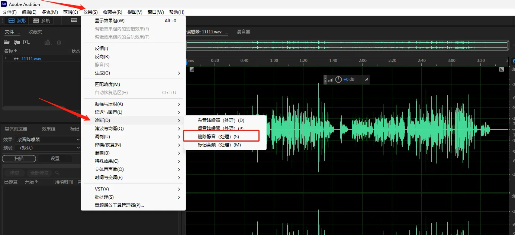Choose 标记音频 (处理)(M) from the submenu
This screenshot has width=515, height=235.
click(x=225, y=145)
